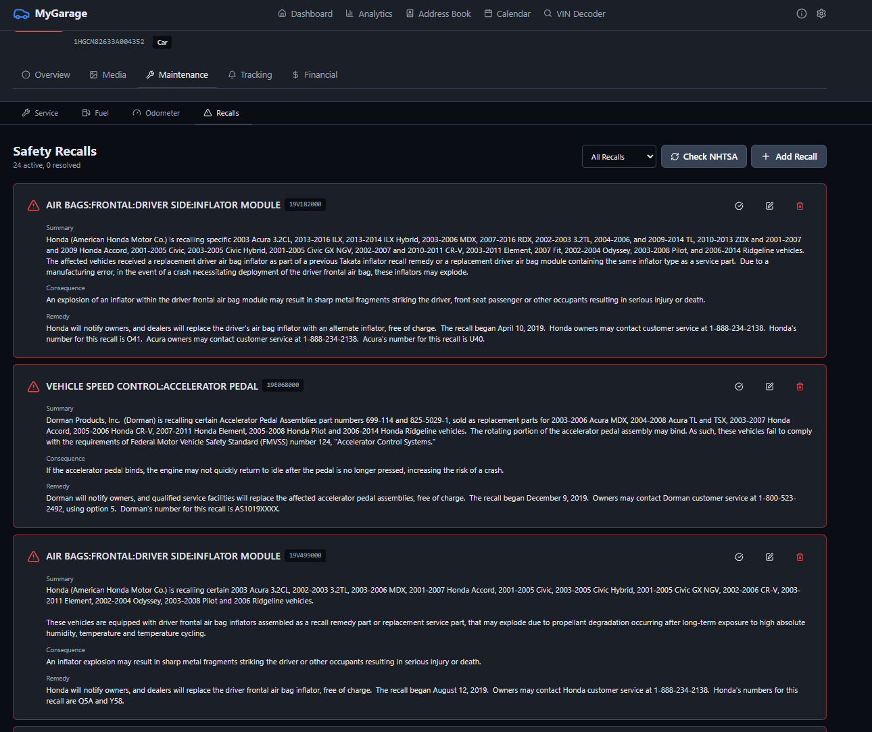Edit the first air bag recall 19V182000
872x732 pixels.
coord(769,206)
